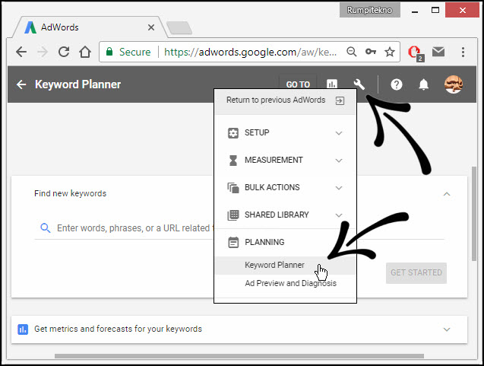The width and height of the screenshot is (484, 366).
Task: Open notifications bell icon
Action: coord(423,84)
